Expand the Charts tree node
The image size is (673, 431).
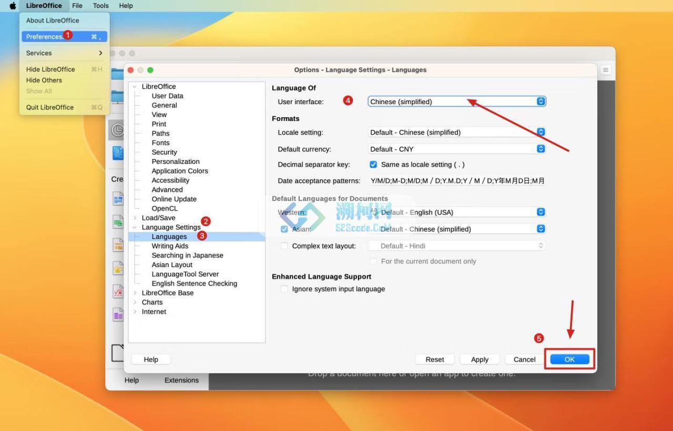tap(135, 303)
